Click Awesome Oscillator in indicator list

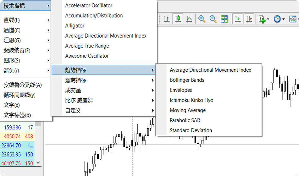coord(87,56)
